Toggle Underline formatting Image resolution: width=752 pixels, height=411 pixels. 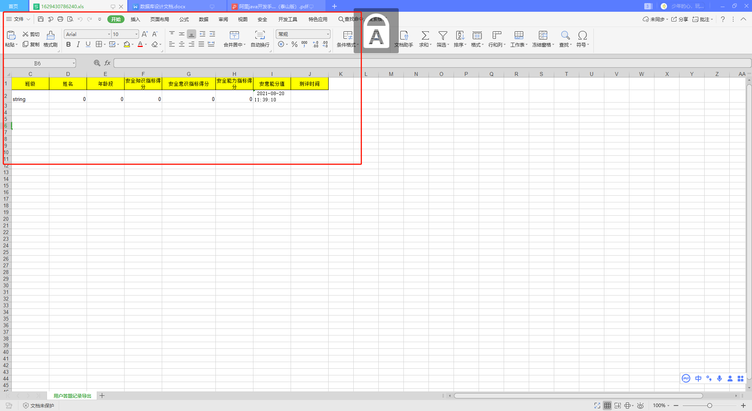(x=88, y=45)
